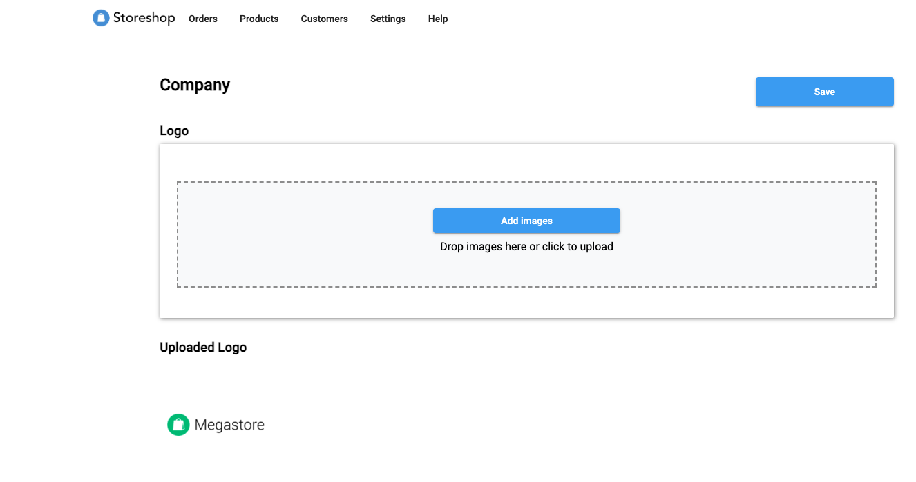916x482 pixels.
Task: Open the Orders menu
Action: pos(203,19)
